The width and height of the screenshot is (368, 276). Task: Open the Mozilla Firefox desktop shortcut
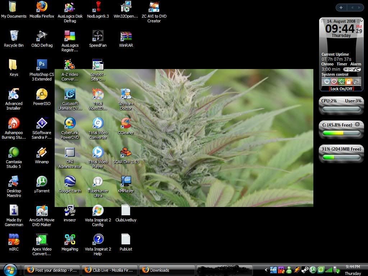click(42, 7)
